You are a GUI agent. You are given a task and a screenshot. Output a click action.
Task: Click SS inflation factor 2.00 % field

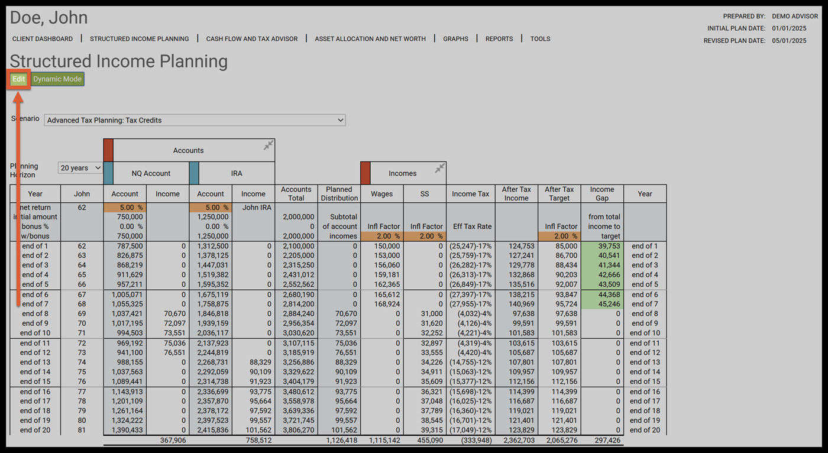425,236
